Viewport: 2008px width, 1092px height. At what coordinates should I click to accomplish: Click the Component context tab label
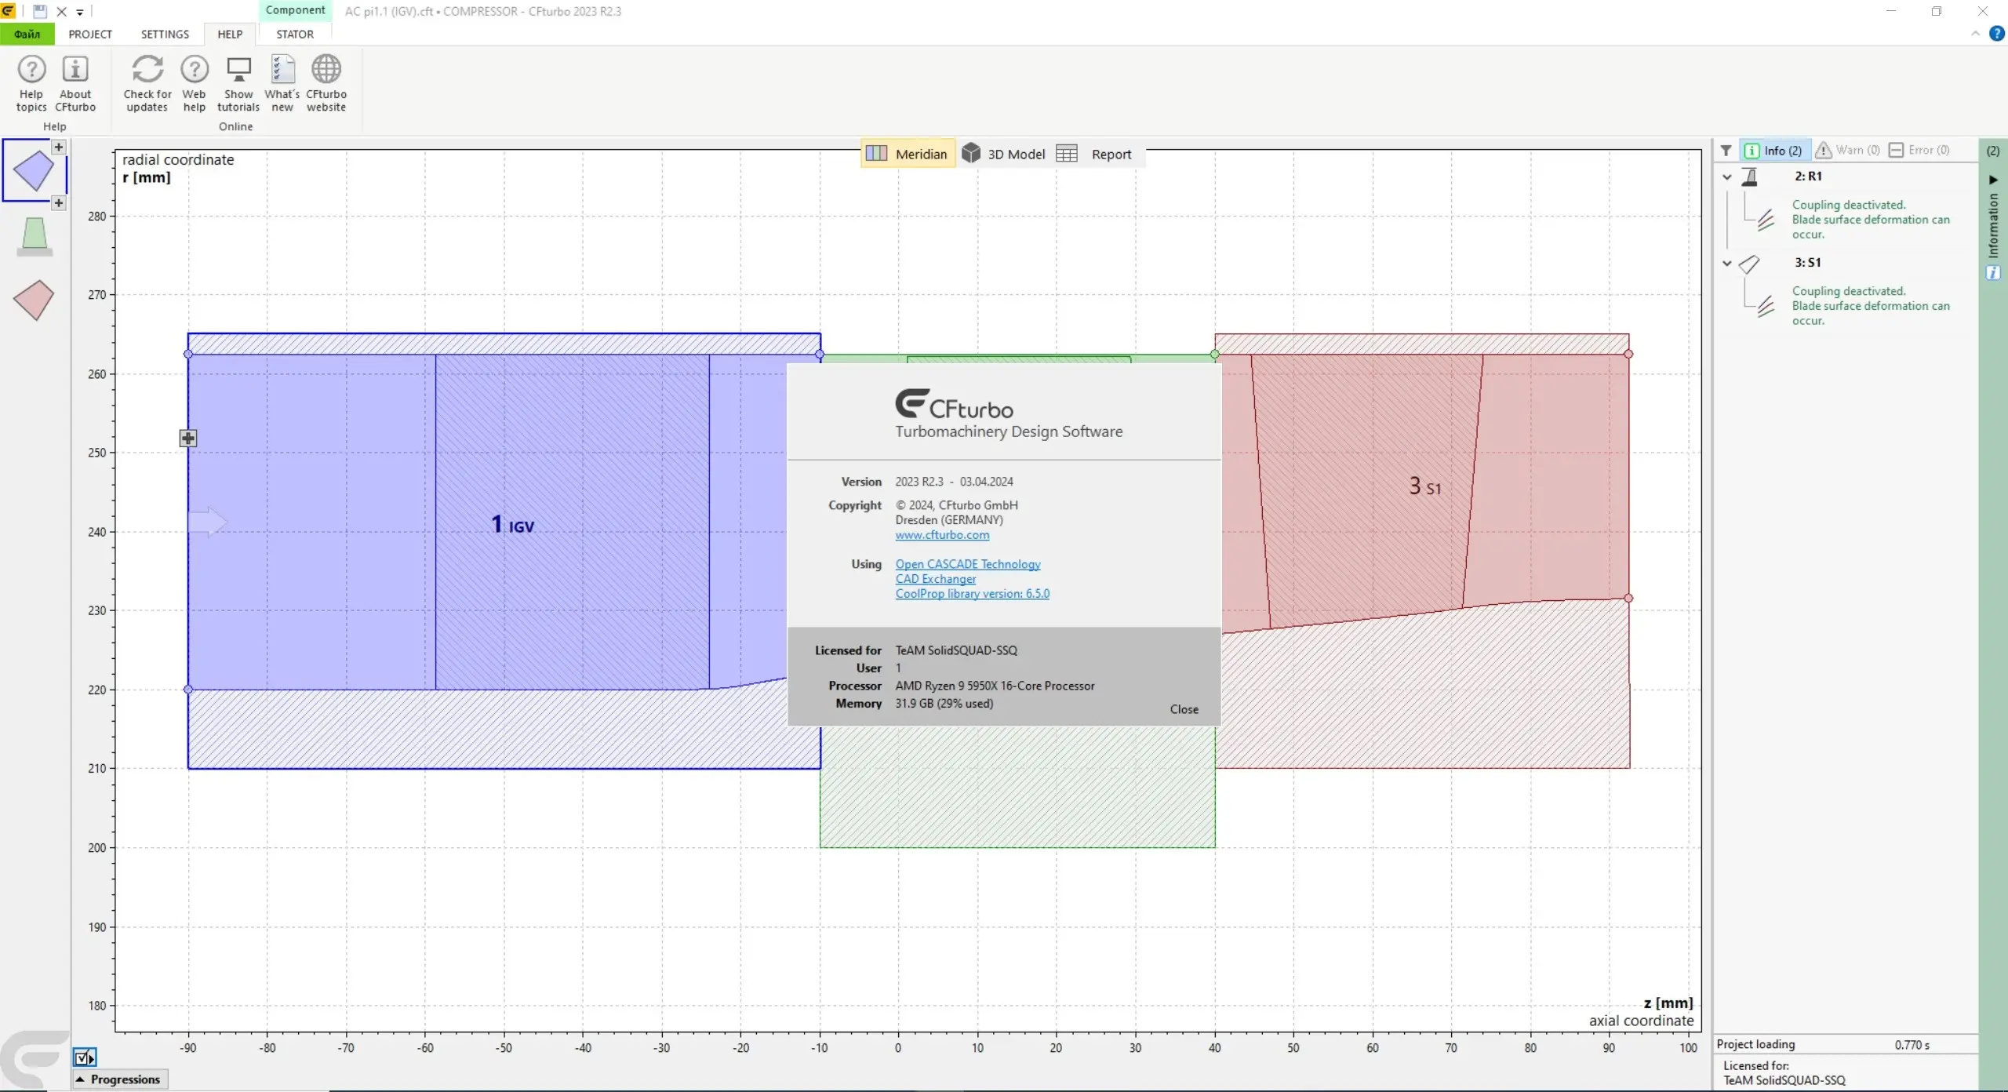tap(295, 10)
